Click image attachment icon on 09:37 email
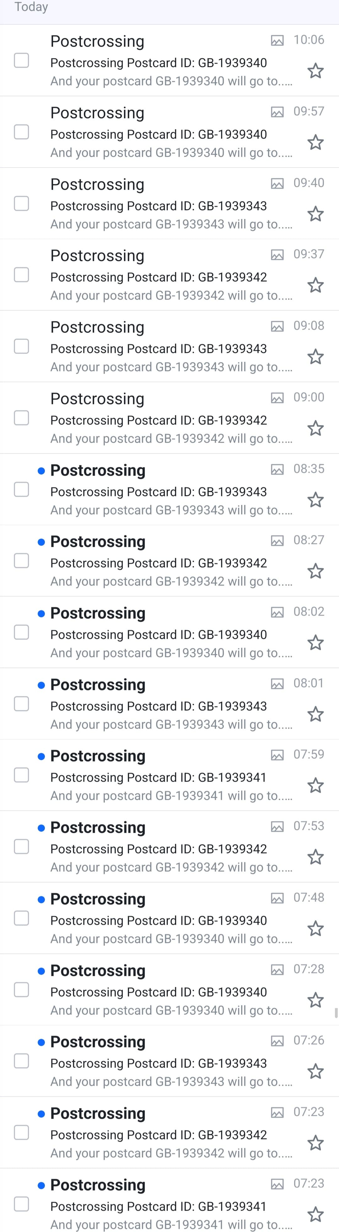The image size is (339, 1232). (277, 255)
